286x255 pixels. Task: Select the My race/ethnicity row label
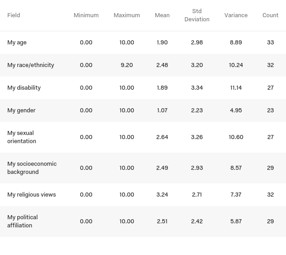point(30,65)
